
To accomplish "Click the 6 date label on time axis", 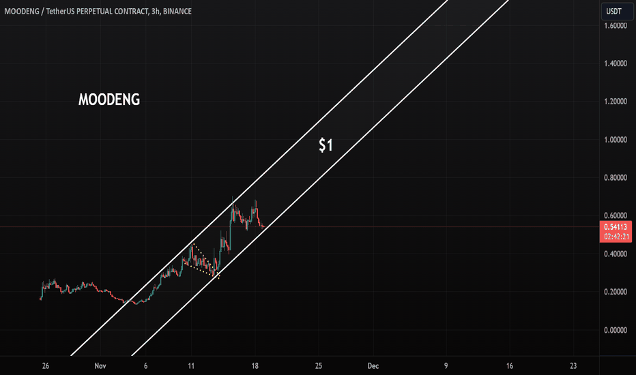I will [145, 365].
